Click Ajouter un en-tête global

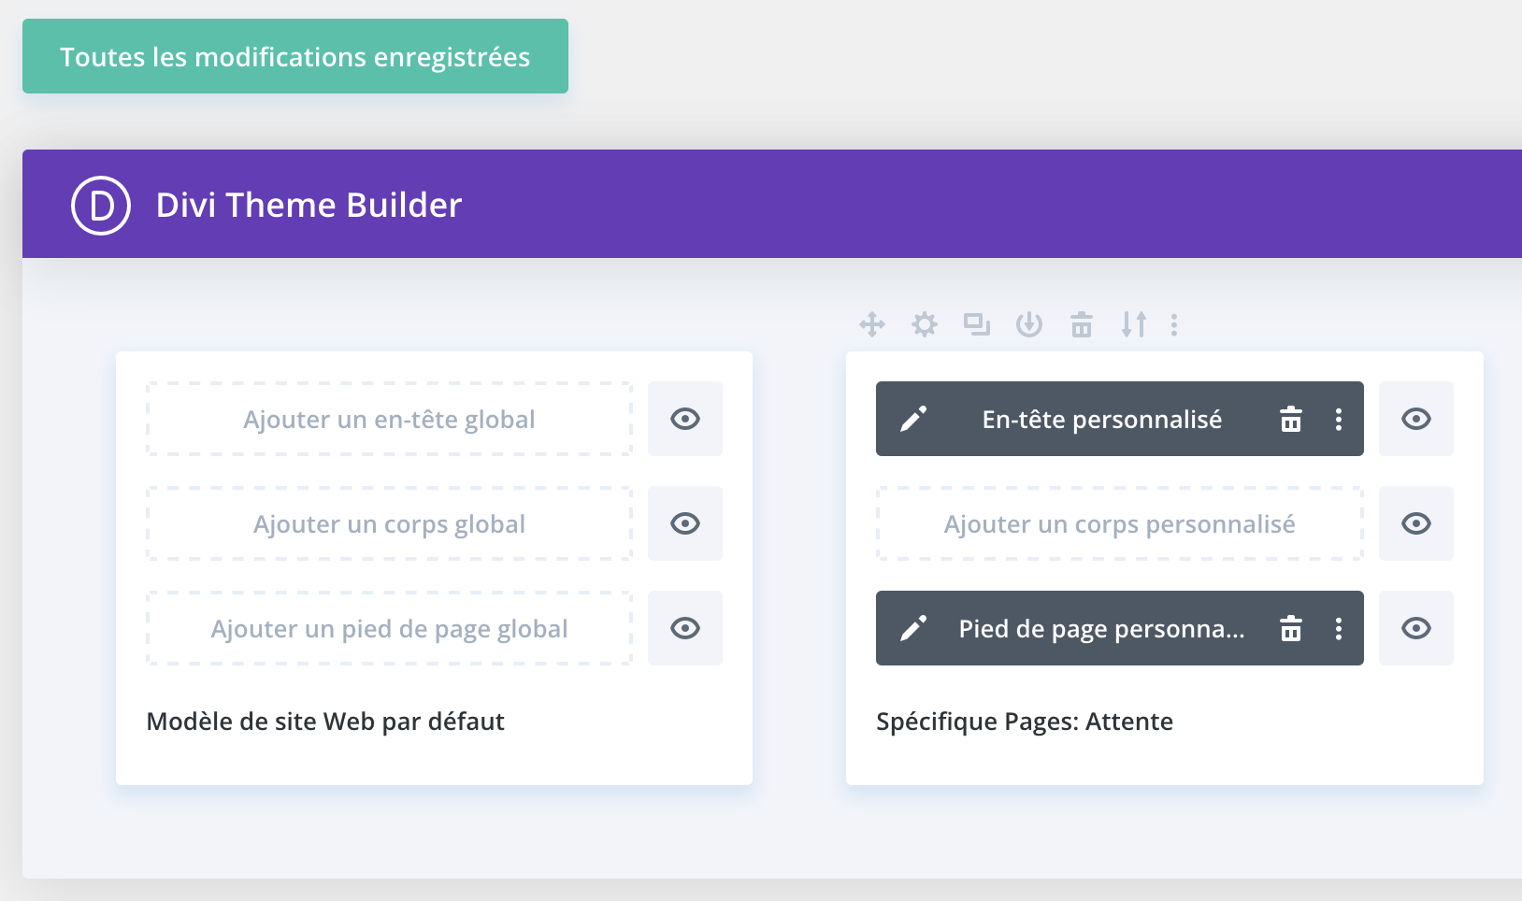389,419
